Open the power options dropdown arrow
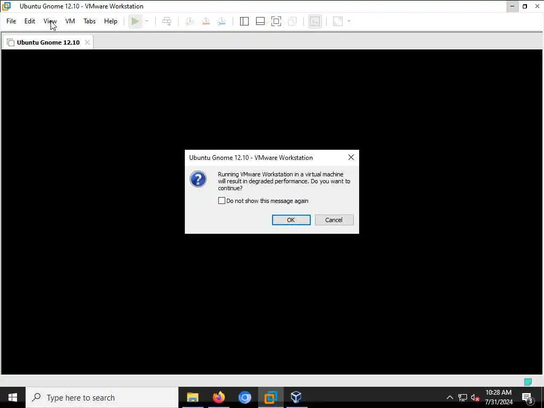The image size is (544, 408). [147, 21]
